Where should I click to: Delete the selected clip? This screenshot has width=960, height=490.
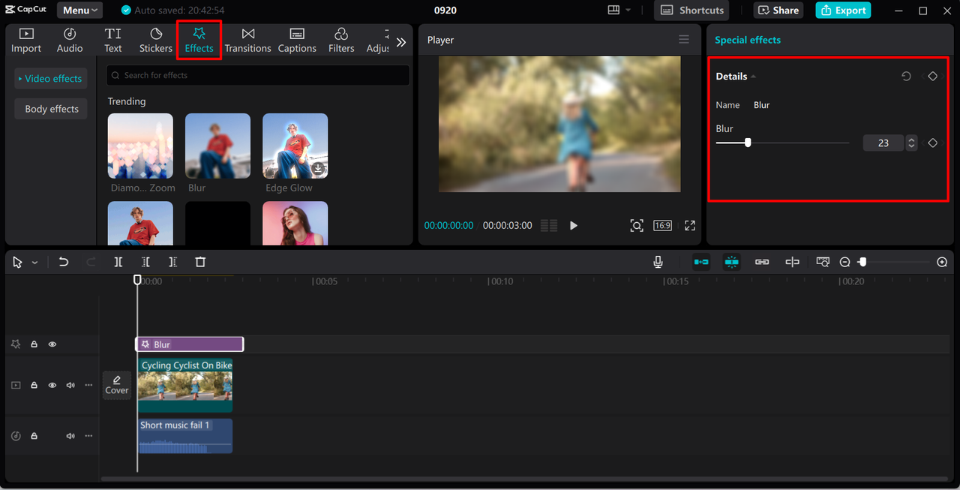200,262
